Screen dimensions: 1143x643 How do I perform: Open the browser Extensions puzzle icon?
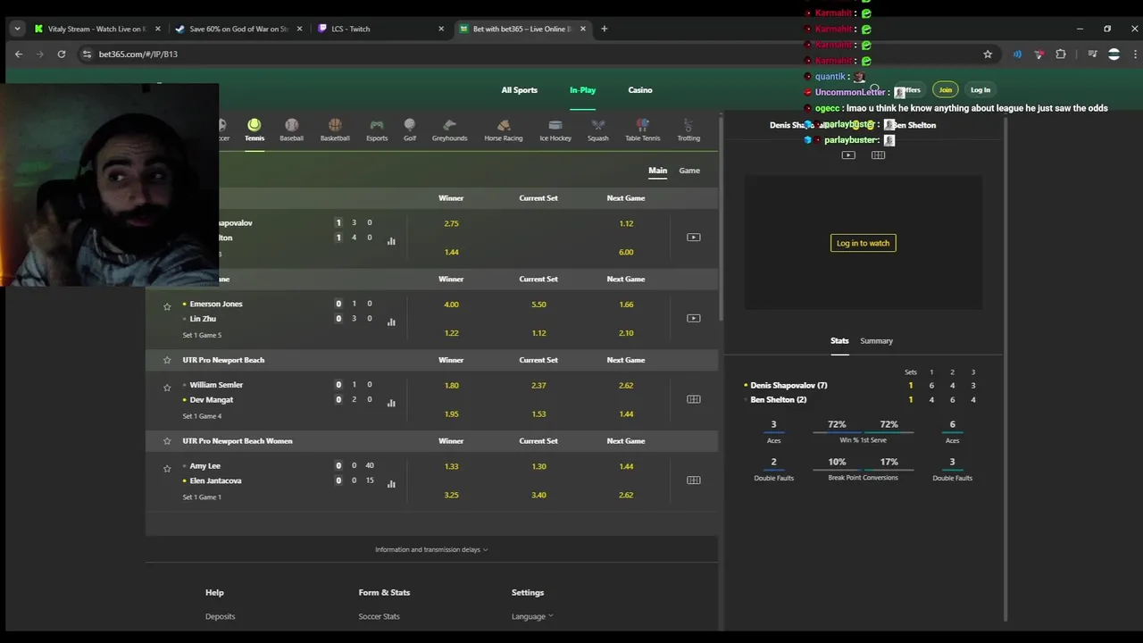click(x=1061, y=54)
